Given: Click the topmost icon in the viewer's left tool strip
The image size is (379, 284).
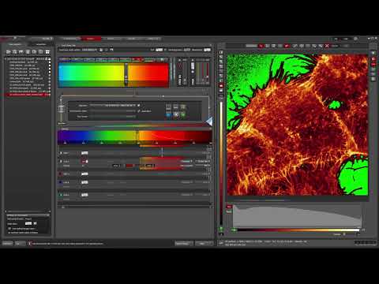Looking at the screenshot, I should [x=221, y=52].
